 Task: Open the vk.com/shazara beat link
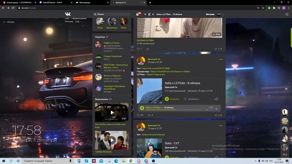point(153,134)
